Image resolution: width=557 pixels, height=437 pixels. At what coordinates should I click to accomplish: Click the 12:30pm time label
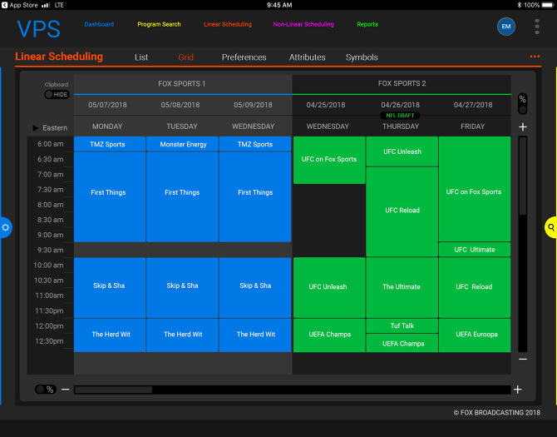pyautogui.click(x=49, y=341)
